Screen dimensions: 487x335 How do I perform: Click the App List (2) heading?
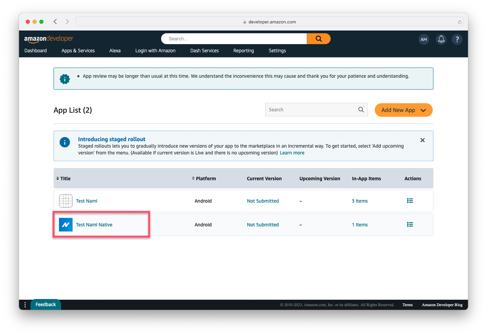(73, 110)
